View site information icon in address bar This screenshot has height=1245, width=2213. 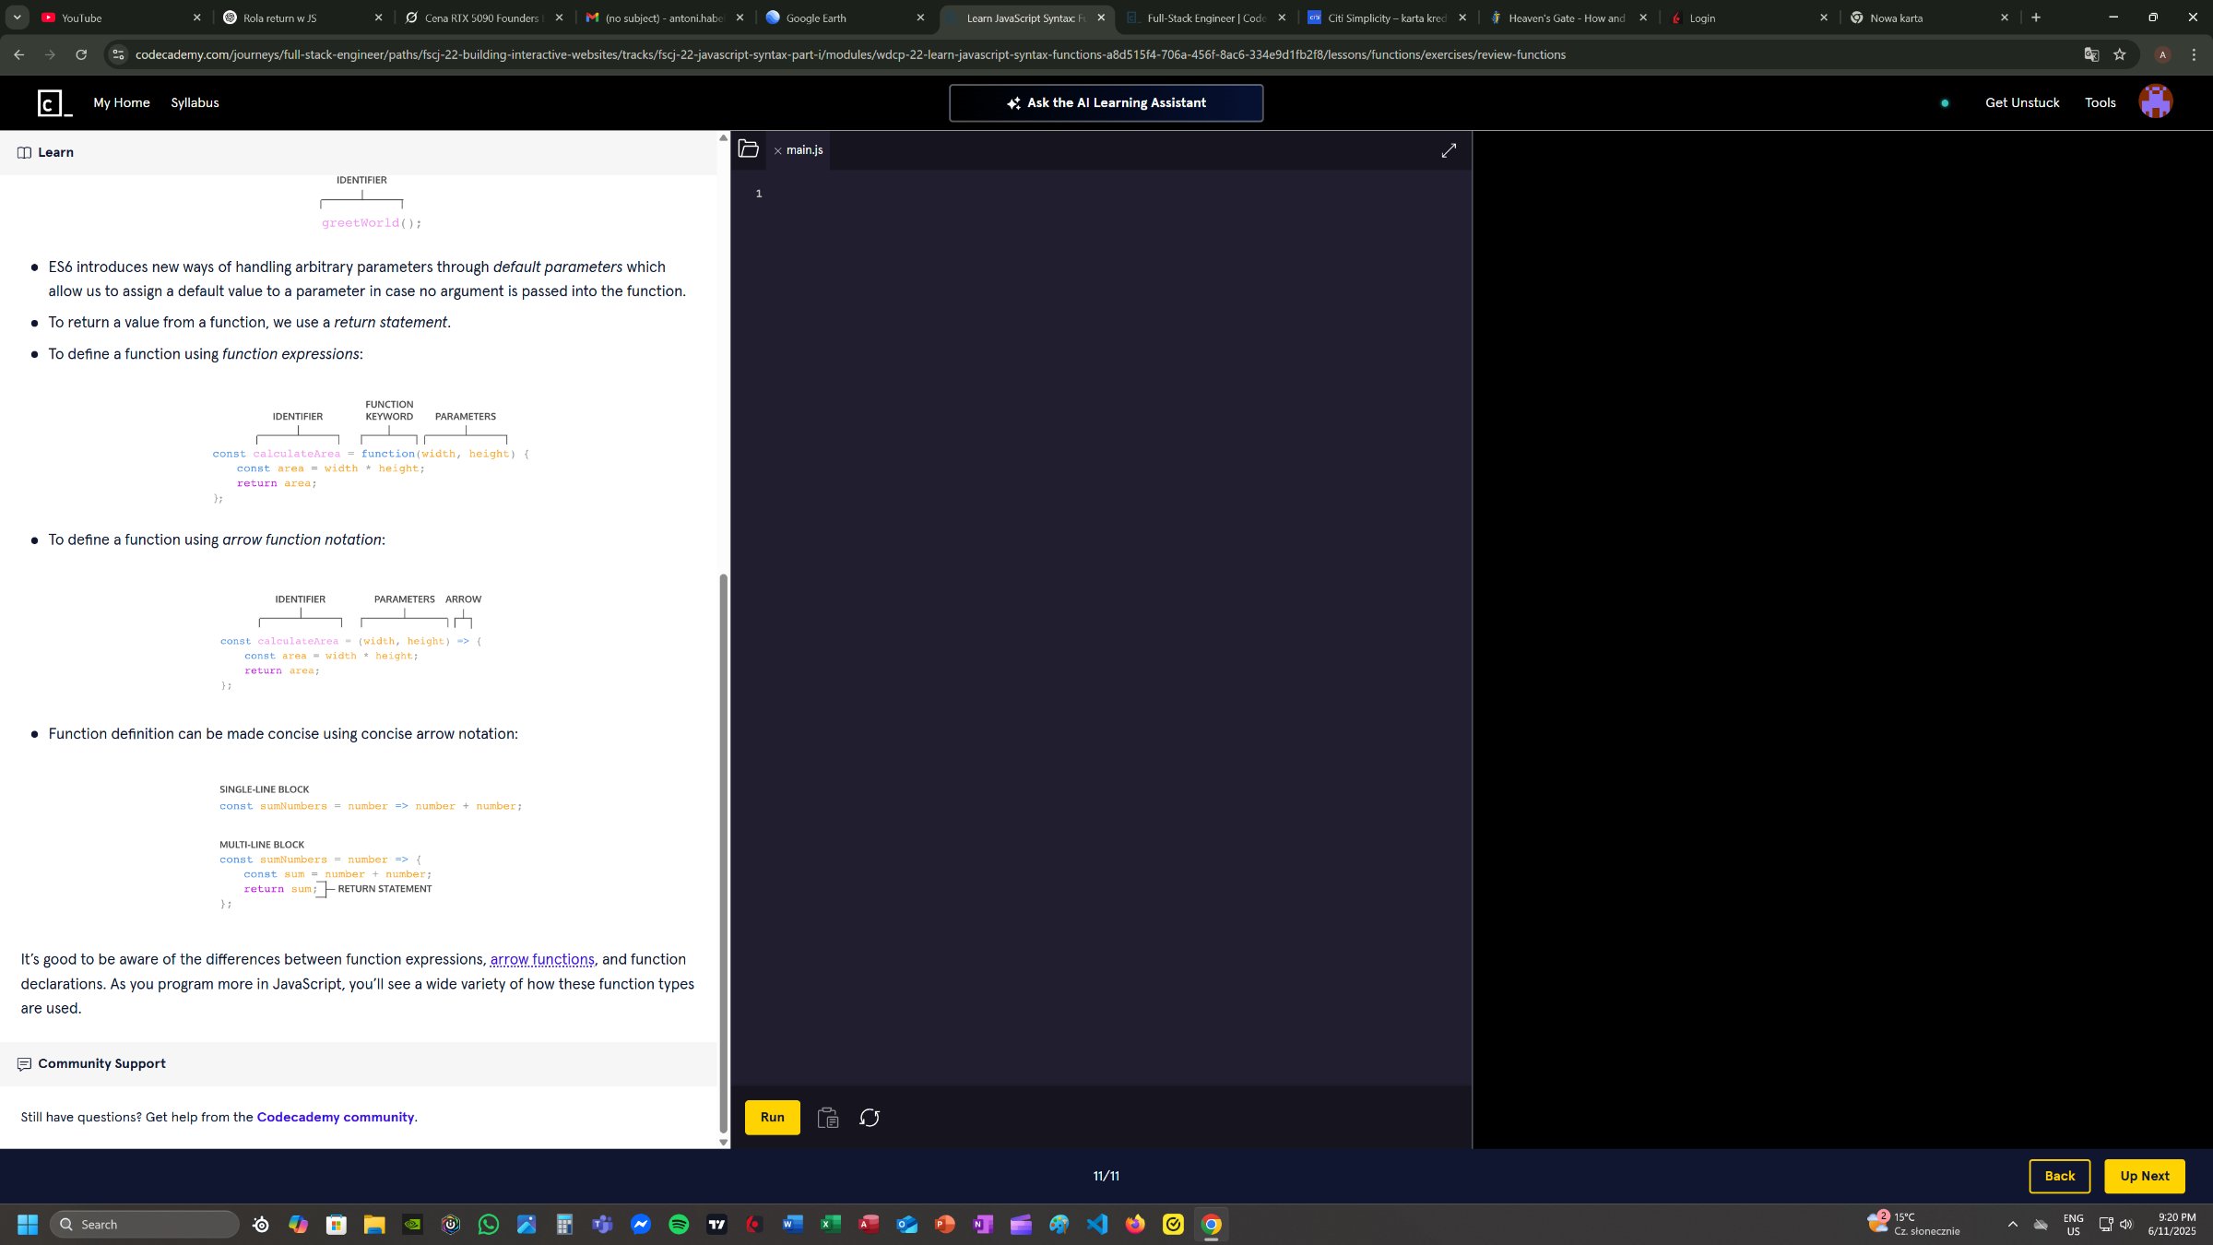[x=117, y=54]
